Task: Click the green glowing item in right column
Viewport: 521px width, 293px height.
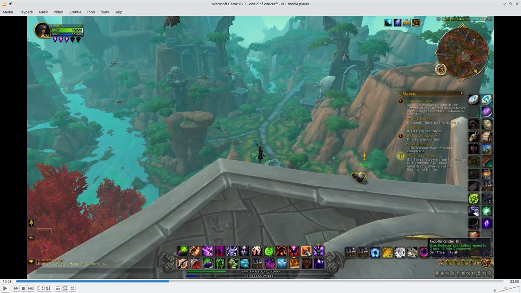Action: 473,199
